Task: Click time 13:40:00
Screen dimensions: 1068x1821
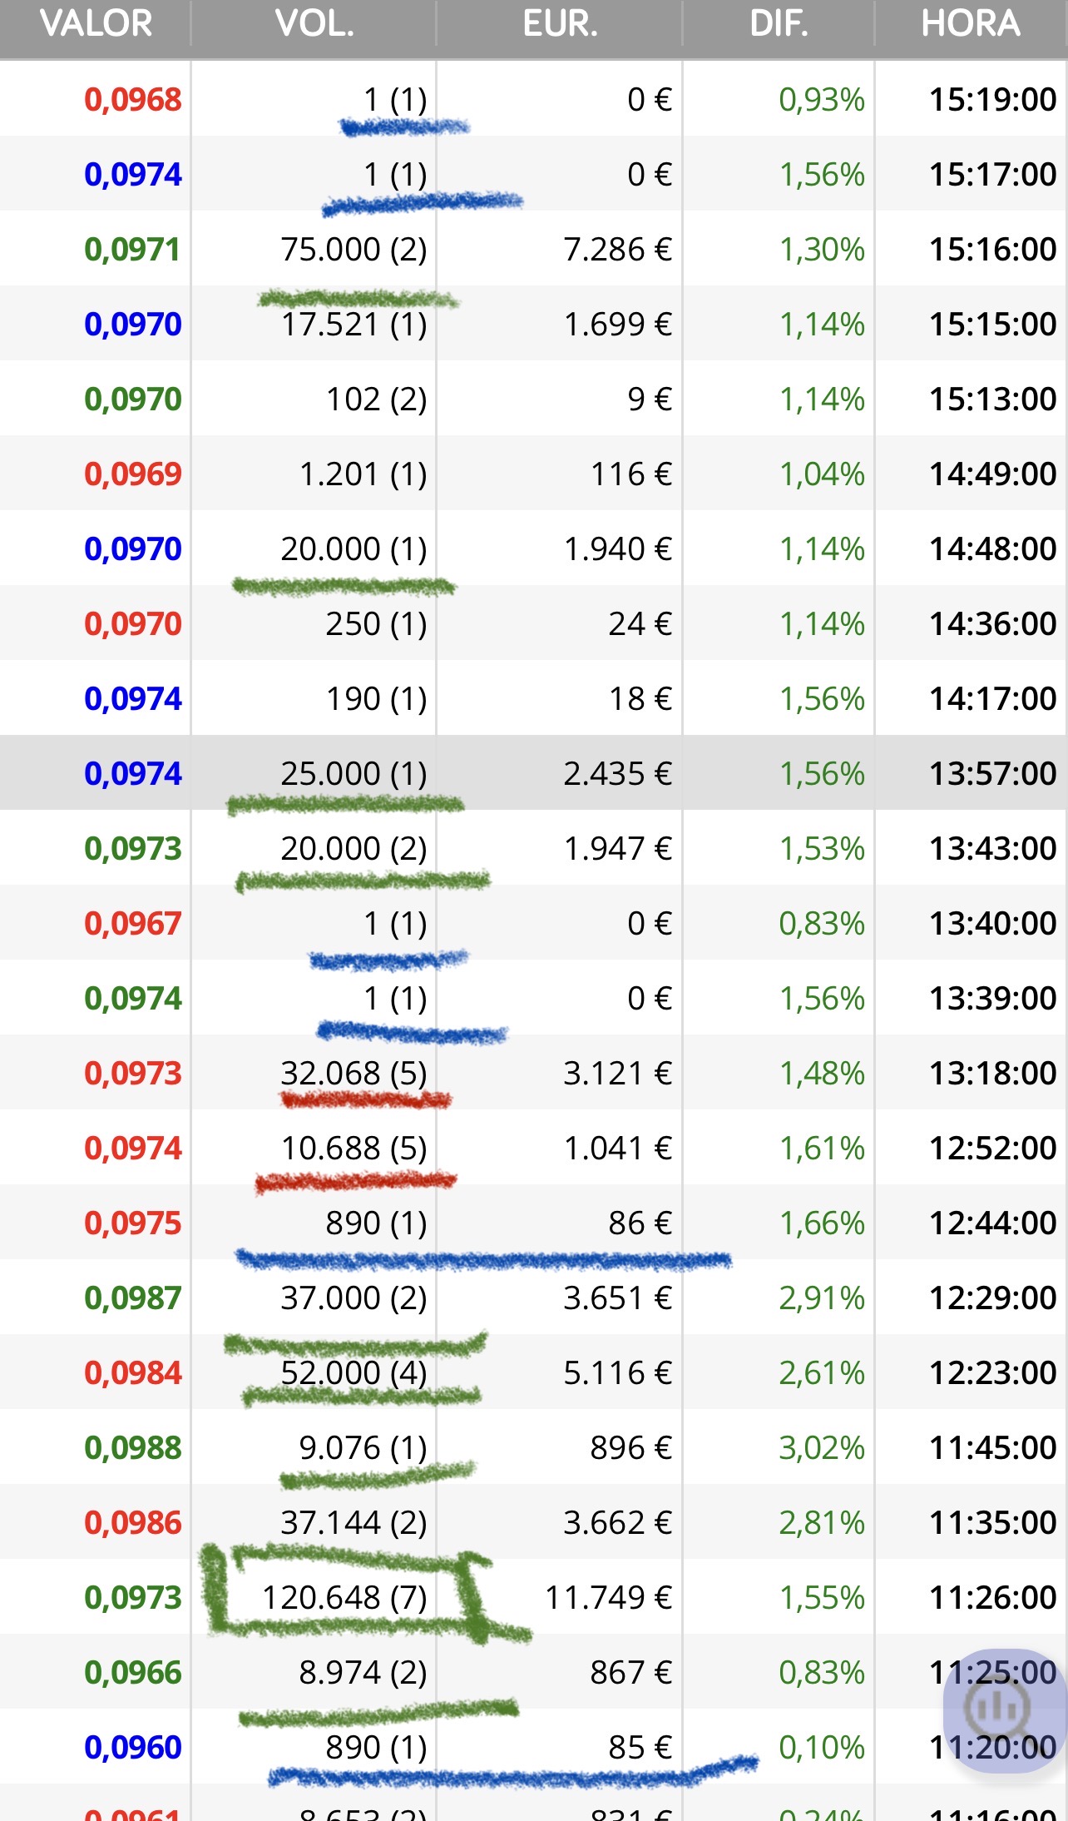Action: (x=992, y=924)
